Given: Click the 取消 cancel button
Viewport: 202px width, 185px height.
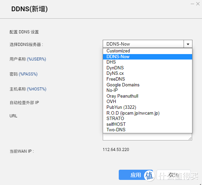Looking at the screenshot, I should pyautogui.click(x=174, y=175).
